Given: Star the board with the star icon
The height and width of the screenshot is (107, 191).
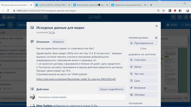Looking at the screenshot, I should tap(10, 25).
